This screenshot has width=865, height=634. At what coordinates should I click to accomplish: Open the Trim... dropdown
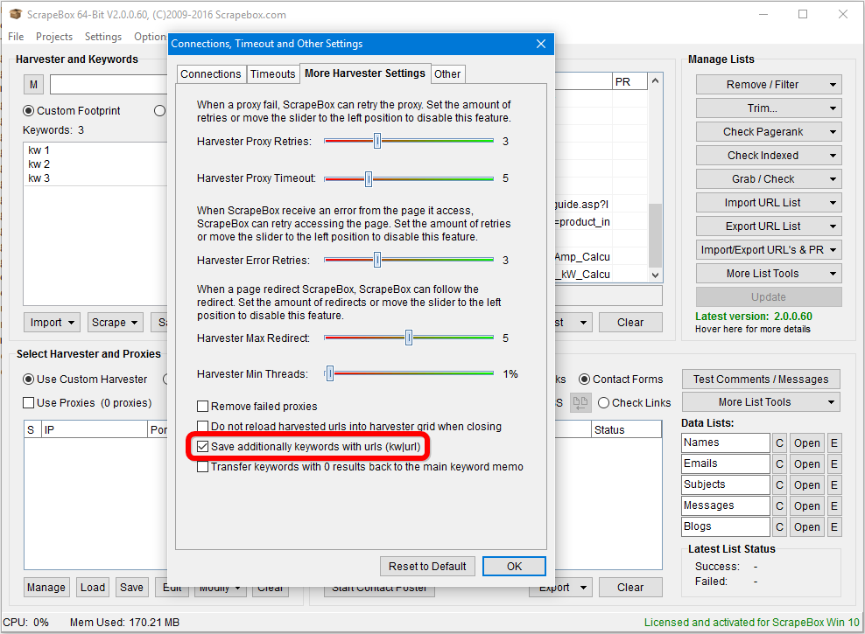(x=769, y=108)
